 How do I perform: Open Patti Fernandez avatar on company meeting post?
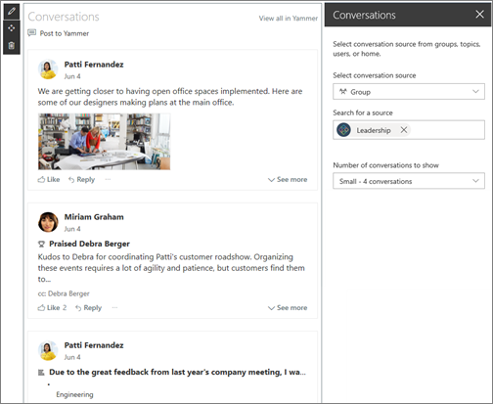[48, 350]
